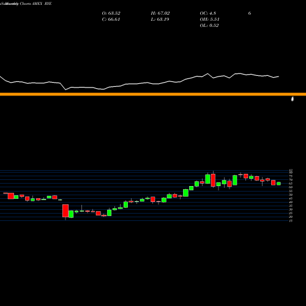The image size is (306, 306).
Task: Click the '75' price axis label
Action: click(x=291, y=176)
